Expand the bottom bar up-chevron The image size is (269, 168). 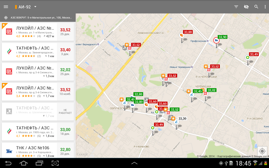coord(134,163)
